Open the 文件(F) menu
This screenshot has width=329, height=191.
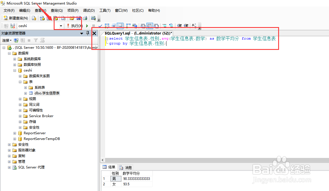pos(9,11)
